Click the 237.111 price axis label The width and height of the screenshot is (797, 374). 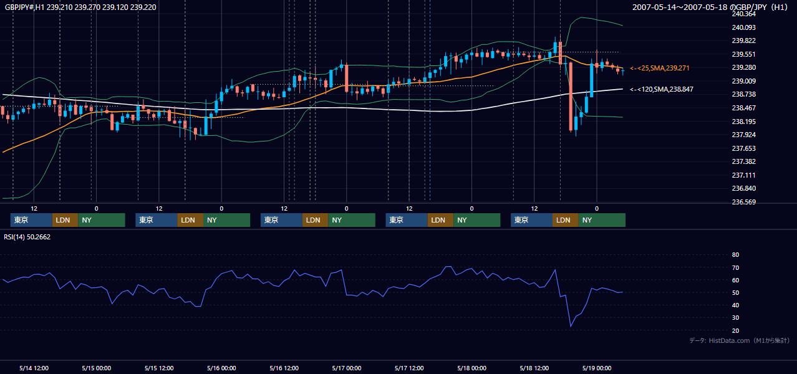click(x=743, y=175)
